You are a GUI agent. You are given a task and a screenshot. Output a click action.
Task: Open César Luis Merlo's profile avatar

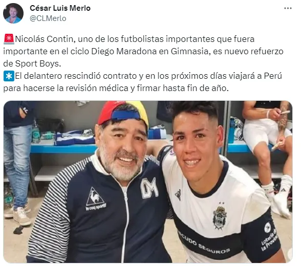13,13
